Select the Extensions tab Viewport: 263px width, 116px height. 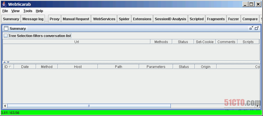pos(142,19)
